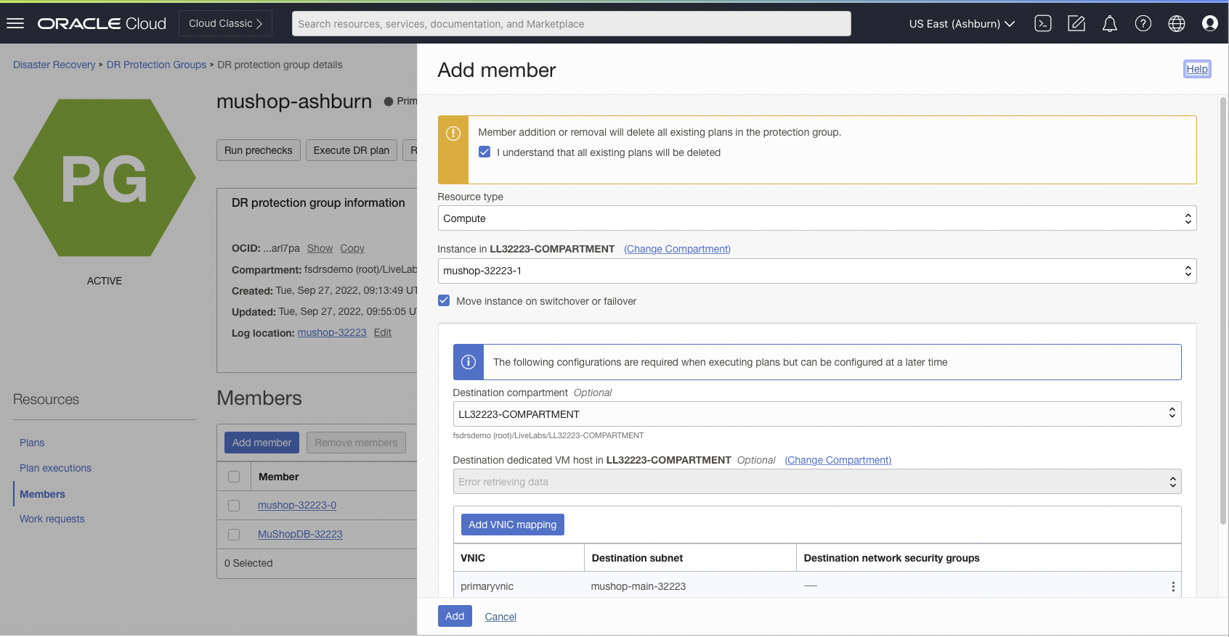Open actions menu for primaryvnic row
The width and height of the screenshot is (1229, 637).
pyautogui.click(x=1172, y=586)
